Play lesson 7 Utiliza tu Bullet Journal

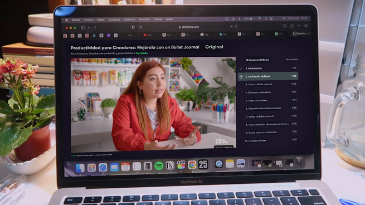point(268,116)
